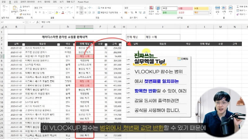Click the AutoSum sigma (자동 합계) icon
The width and height of the screenshot is (248, 139).
pyautogui.click(x=238, y=6)
